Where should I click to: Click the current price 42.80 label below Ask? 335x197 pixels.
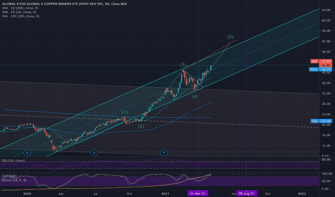click(325, 66)
